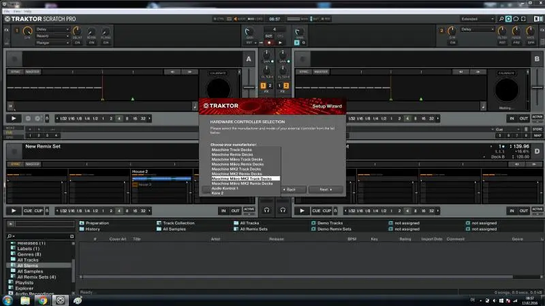Open the View menu
This screenshot has height=306, width=545.
[x=16, y=11]
